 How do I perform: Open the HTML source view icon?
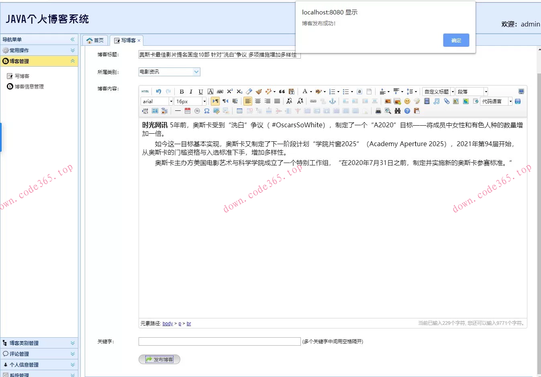(x=145, y=91)
